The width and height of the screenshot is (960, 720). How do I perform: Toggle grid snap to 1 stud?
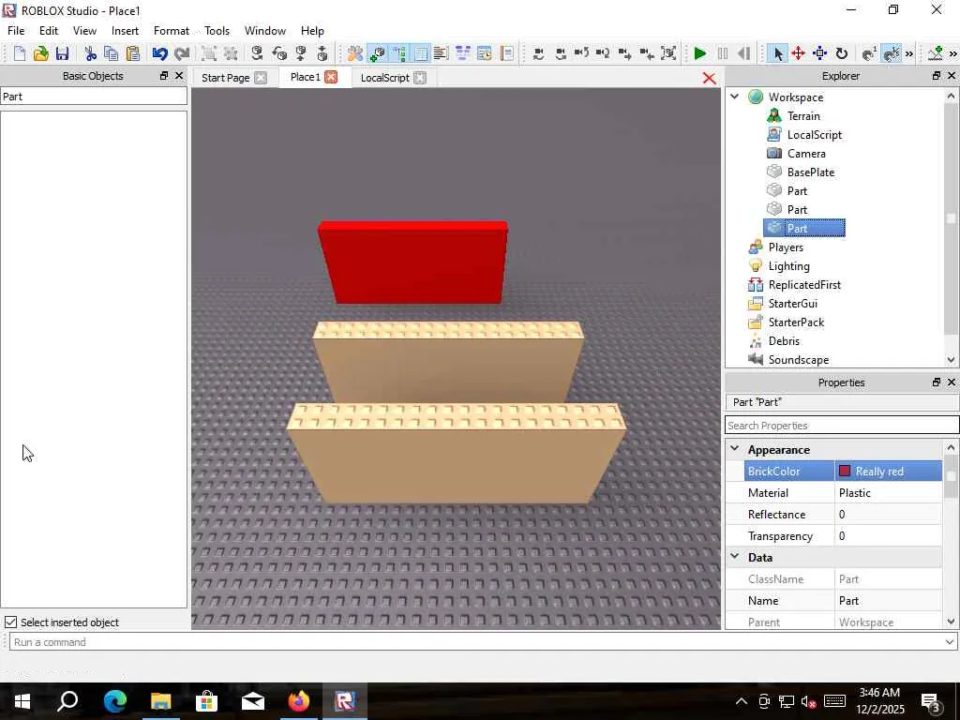869,53
